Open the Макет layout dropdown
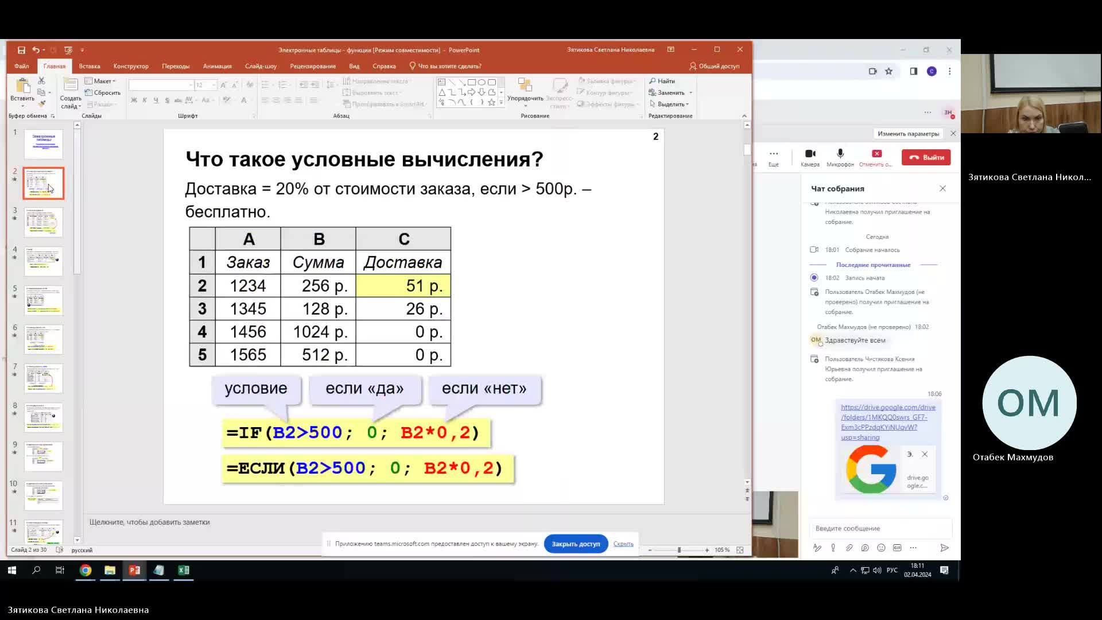This screenshot has height=620, width=1102. [x=100, y=81]
